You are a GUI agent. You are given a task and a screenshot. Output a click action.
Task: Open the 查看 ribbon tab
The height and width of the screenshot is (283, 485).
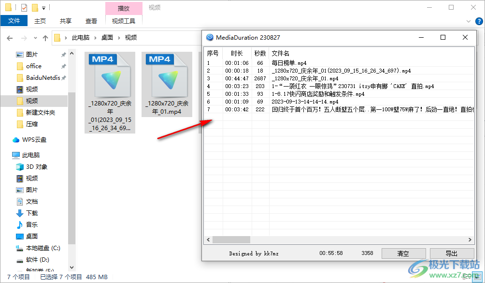click(92, 21)
